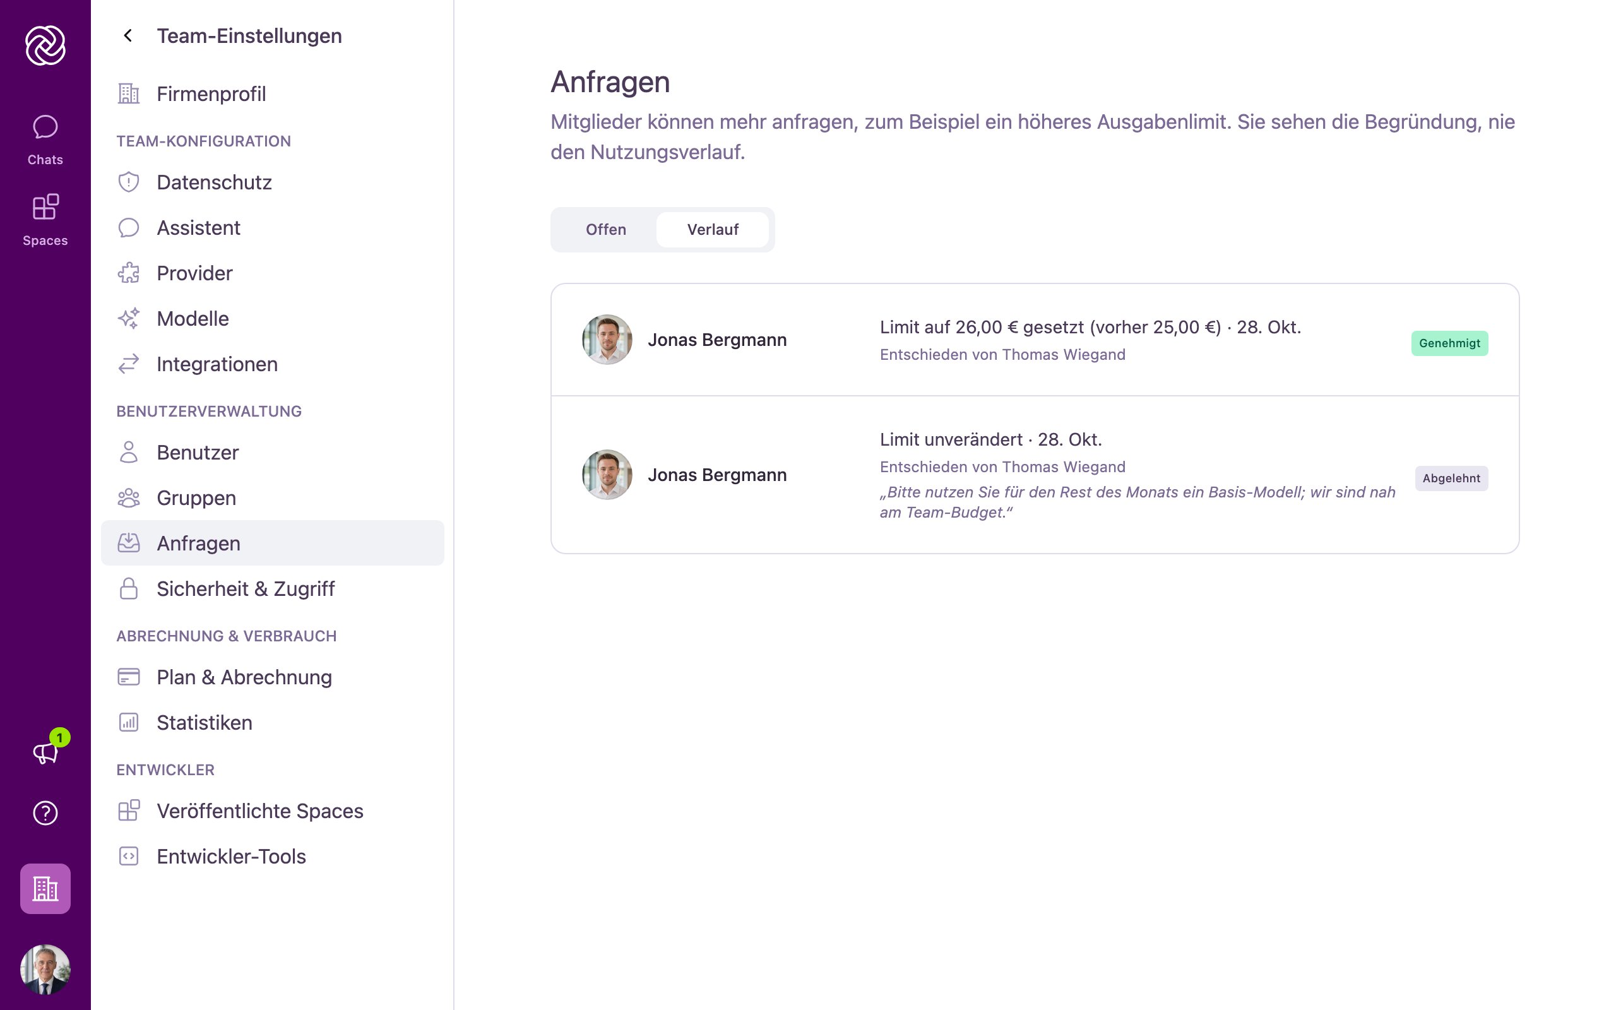Click the Team-Einstellungen heading
Viewport: 1616px width, 1010px height.
pos(249,35)
